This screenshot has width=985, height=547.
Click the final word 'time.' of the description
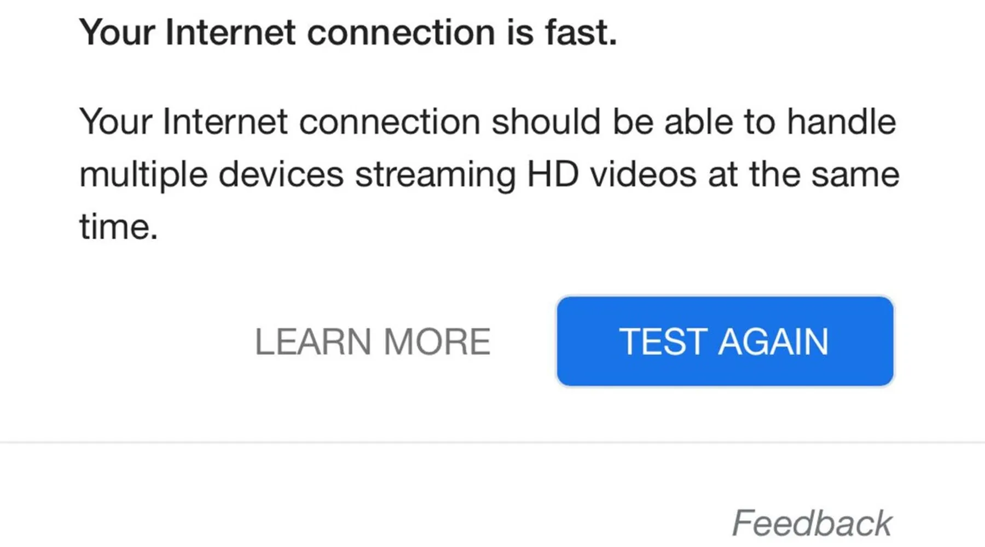[x=119, y=226]
